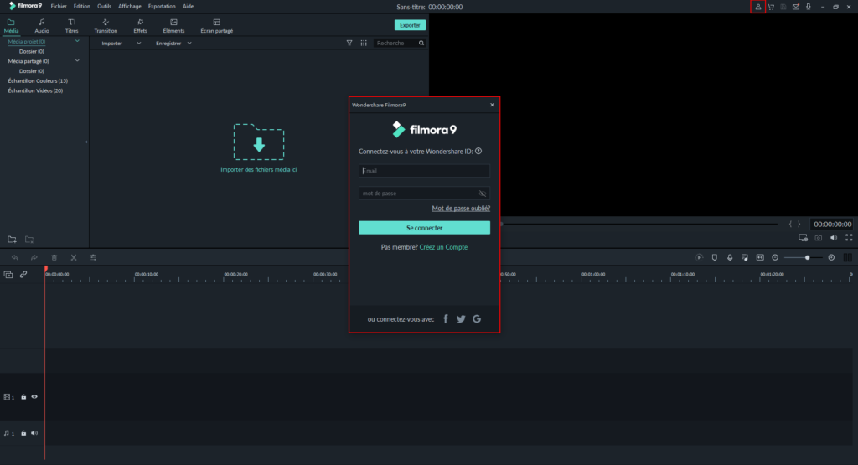The height and width of the screenshot is (465, 858).
Task: Click the Exporter button
Action: pos(410,25)
